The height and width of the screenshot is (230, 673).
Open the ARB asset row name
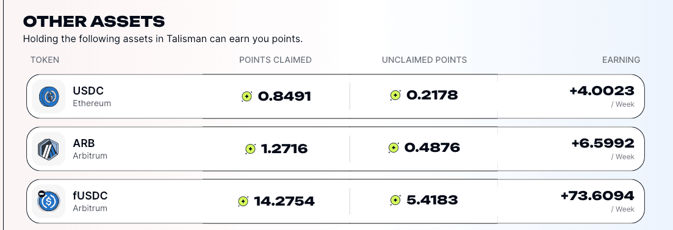[x=84, y=143]
